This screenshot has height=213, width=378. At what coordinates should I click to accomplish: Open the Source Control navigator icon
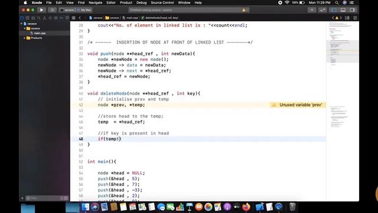point(28,18)
